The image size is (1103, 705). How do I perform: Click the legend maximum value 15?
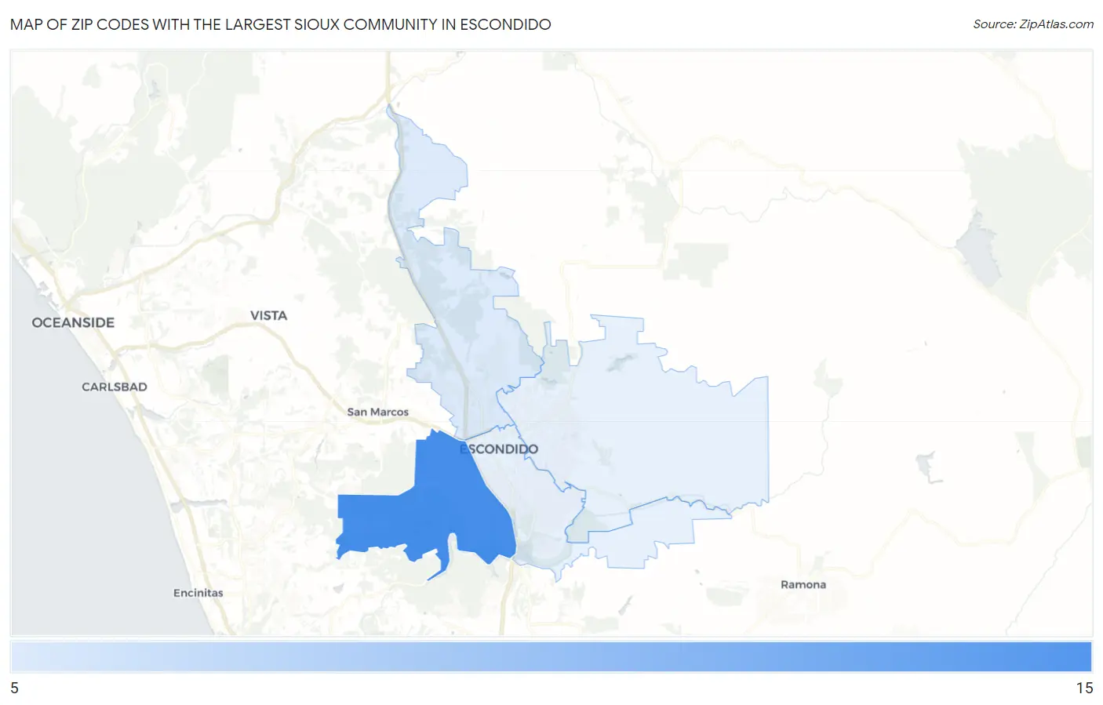[1084, 688]
